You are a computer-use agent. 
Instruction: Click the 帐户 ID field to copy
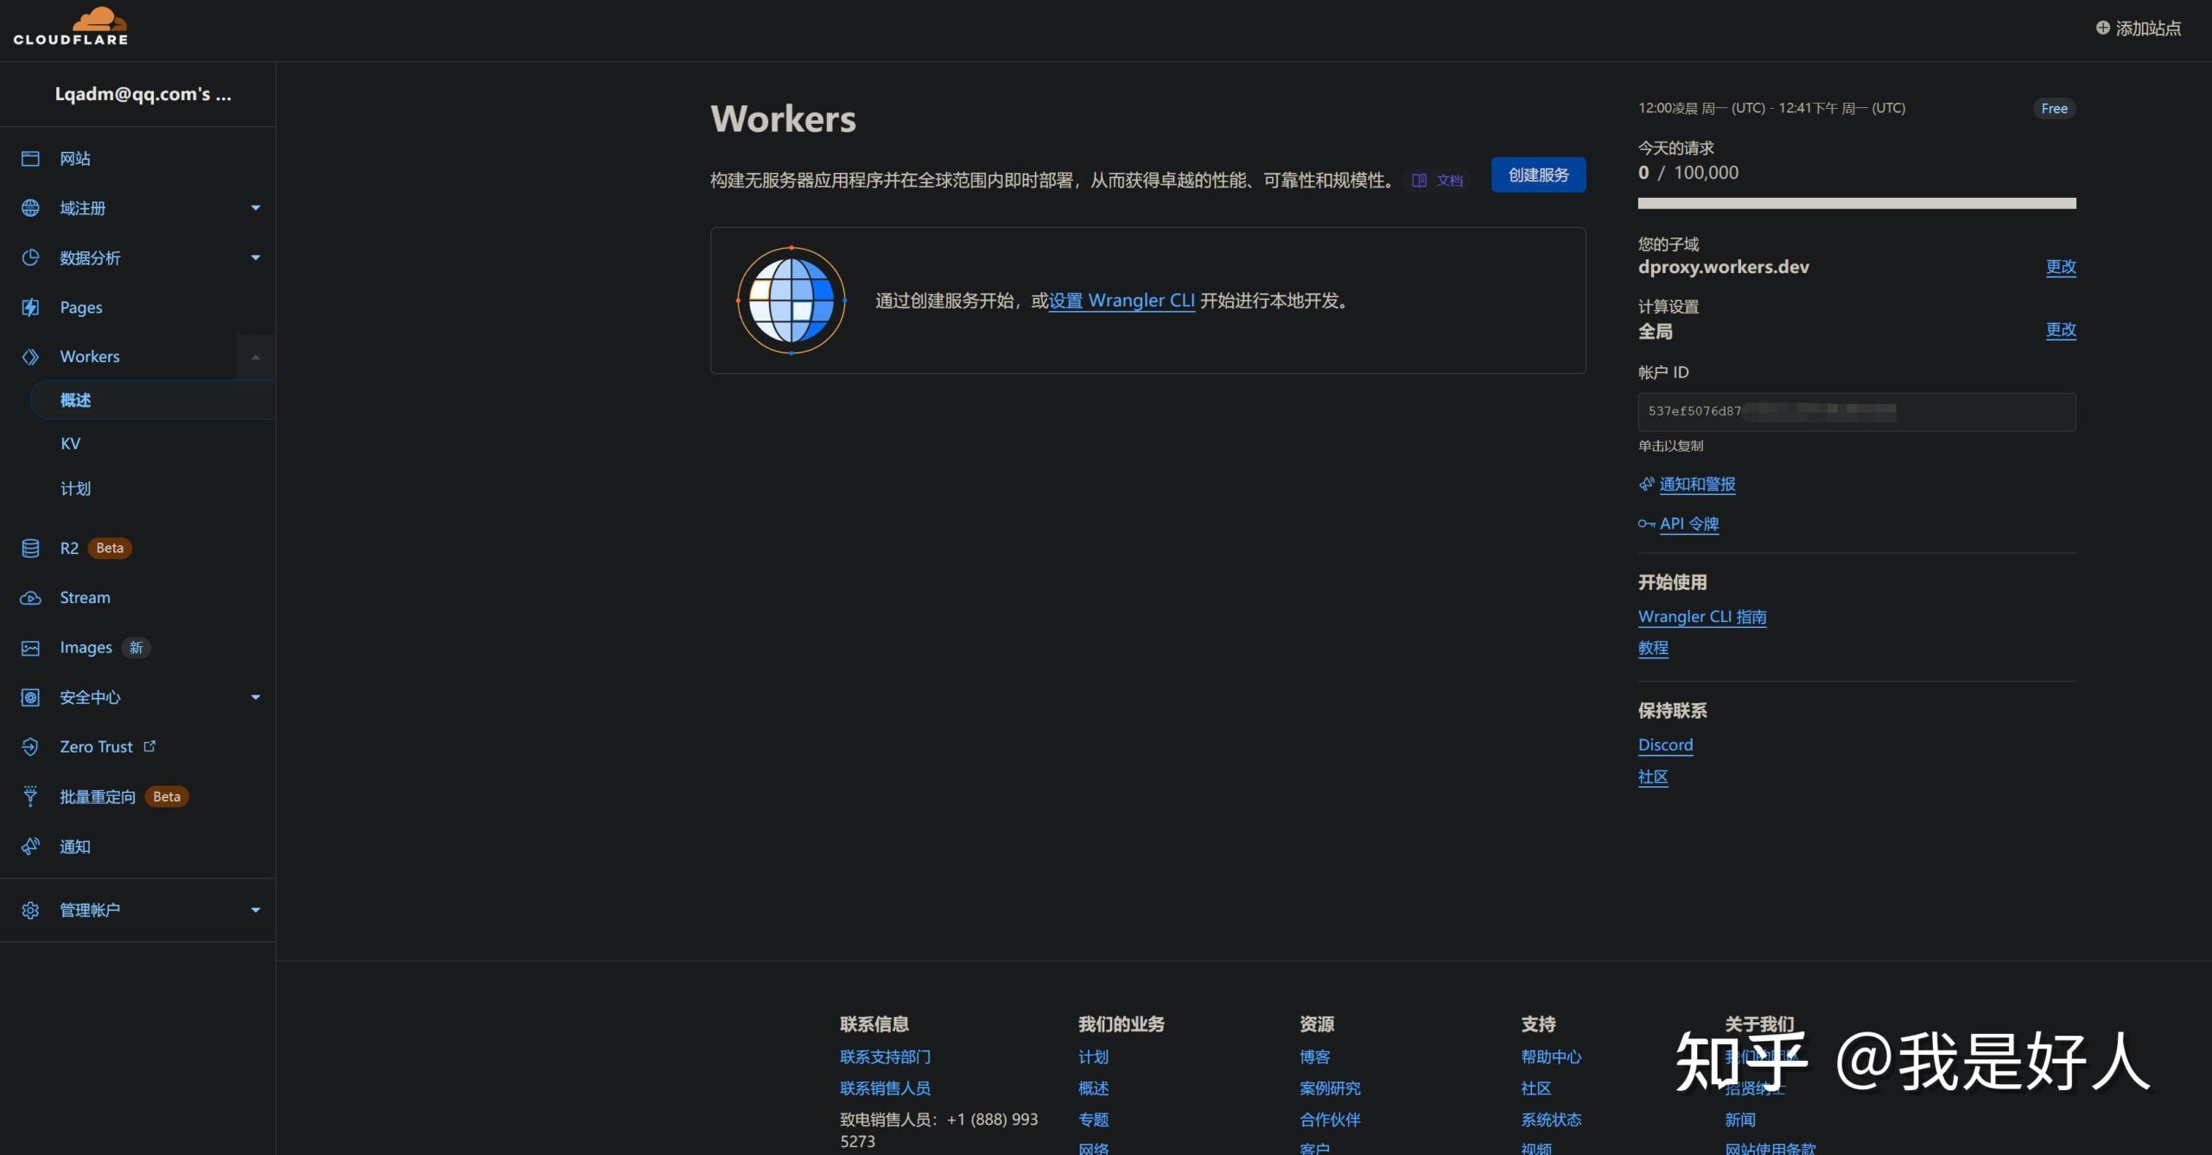click(1857, 412)
